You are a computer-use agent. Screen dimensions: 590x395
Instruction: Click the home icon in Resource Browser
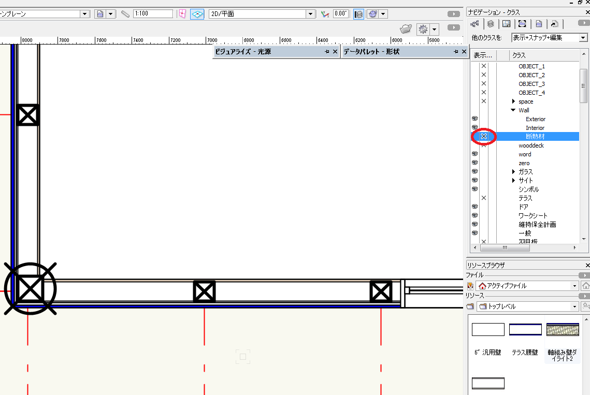pyautogui.click(x=586, y=286)
